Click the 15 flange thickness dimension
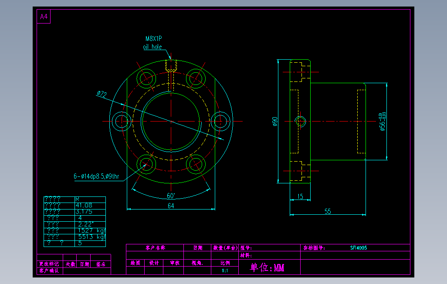 300,196
